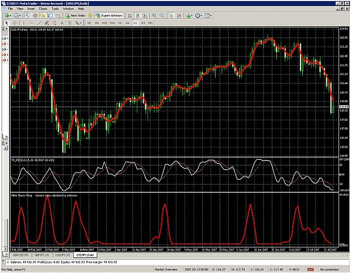This screenshot has width=351, height=273.
Task: Switch to line chart mode icon
Action: [x=145, y=16]
